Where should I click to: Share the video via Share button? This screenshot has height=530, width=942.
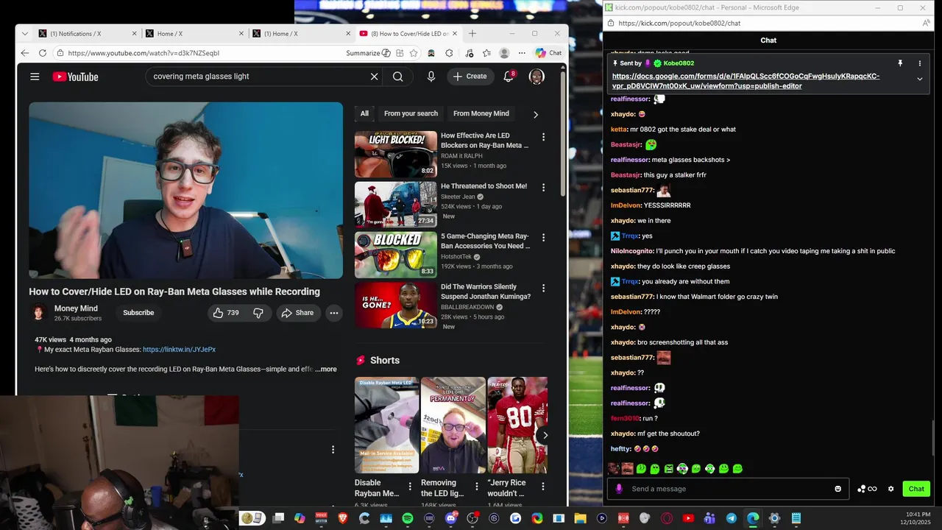(x=297, y=313)
